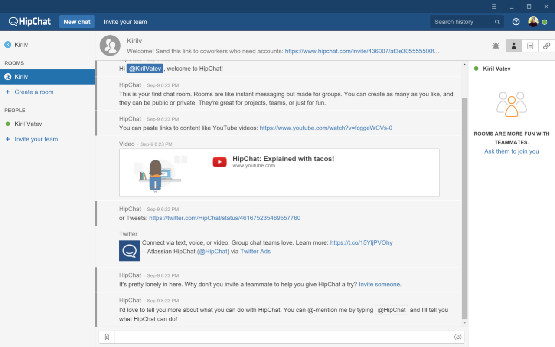Click Kiril Vatev in the roster panel
Viewport: 555px width, 347px height.
coord(497,69)
